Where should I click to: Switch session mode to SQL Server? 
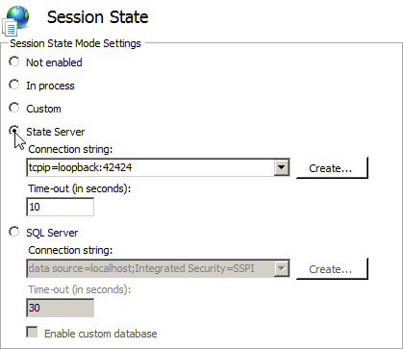(14, 232)
